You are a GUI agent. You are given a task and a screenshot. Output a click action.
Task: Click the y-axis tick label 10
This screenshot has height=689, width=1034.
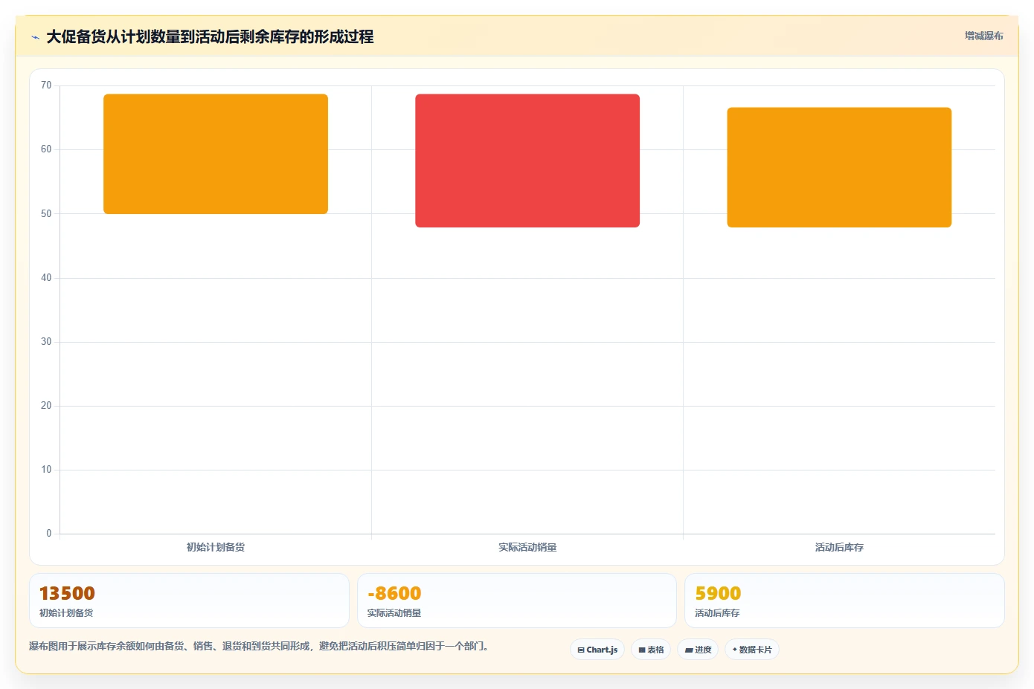[46, 470]
